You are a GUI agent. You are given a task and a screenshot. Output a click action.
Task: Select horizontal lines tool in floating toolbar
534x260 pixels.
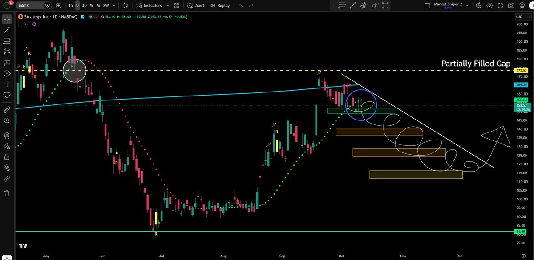click(342, 5)
